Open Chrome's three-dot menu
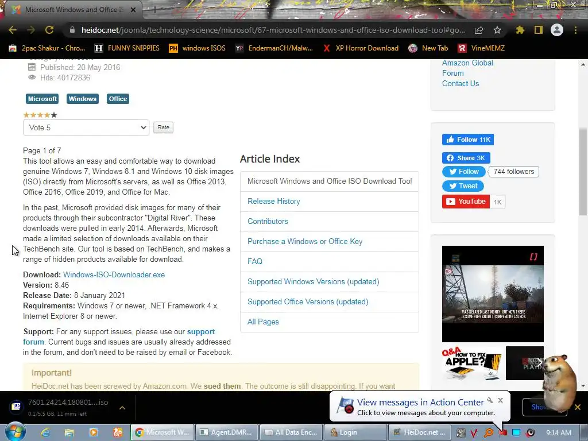This screenshot has width=588, height=441. tap(575, 30)
